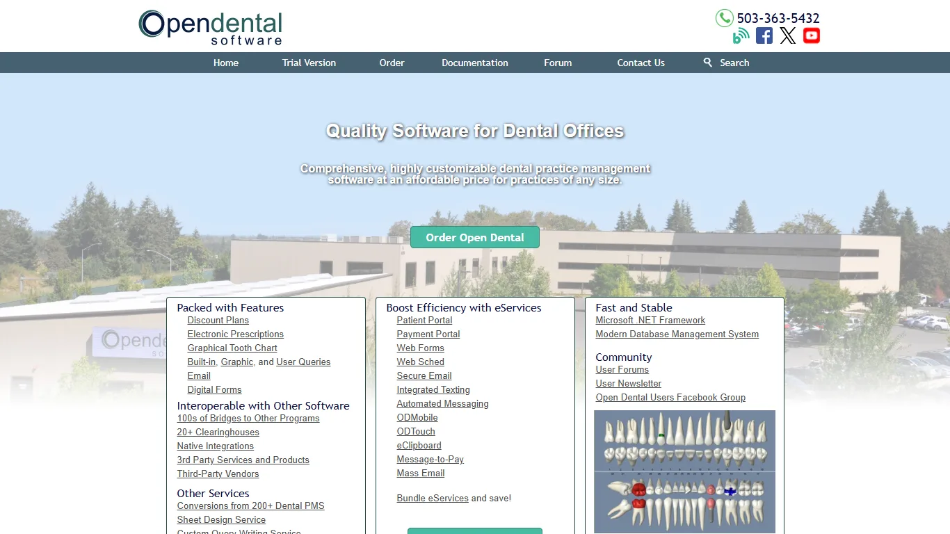The image size is (950, 534).
Task: Open eClipboard link
Action: point(419,446)
